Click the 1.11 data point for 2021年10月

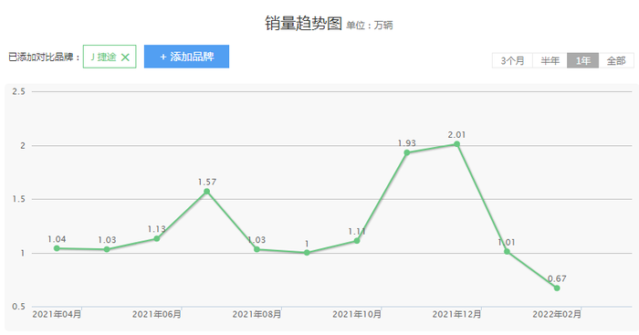coord(357,241)
